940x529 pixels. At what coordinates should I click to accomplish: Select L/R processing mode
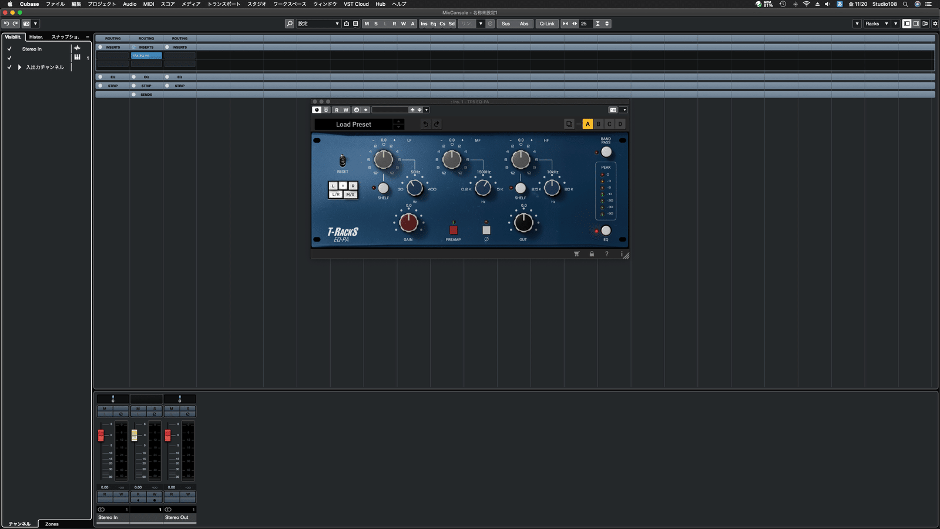coord(335,195)
